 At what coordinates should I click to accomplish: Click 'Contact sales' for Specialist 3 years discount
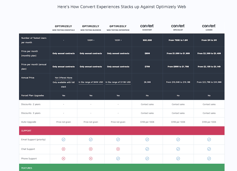point(178,113)
